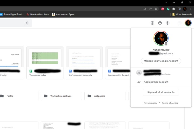
Task: Click the Sheets file icon under spreadsheet card
Action: tap(31, 71)
